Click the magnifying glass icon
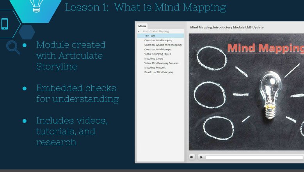This screenshot has height=172, width=304. coord(13,47)
